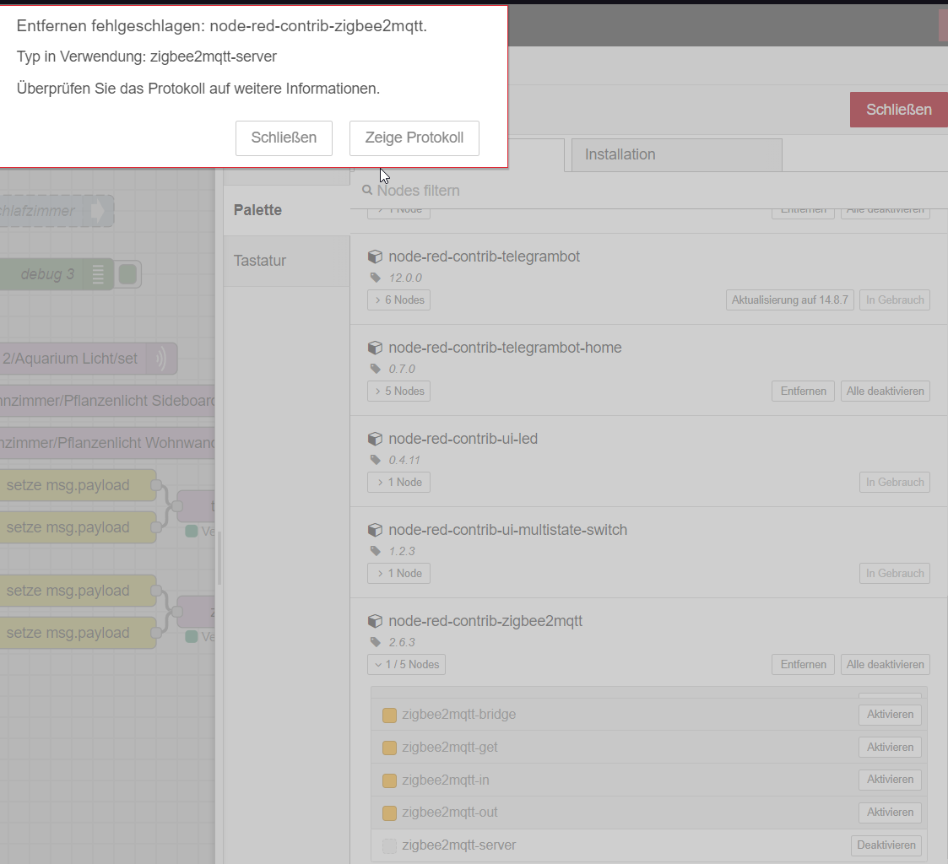The width and height of the screenshot is (948, 864).
Task: Click the version tag icon next to 12.0.0
Action: (376, 278)
